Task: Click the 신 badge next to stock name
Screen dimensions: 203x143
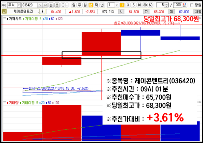Action: pos(4,11)
